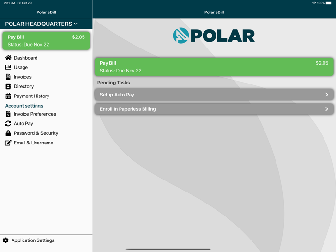Click the Pending Tasks heading
This screenshot has height=252, width=336.
[x=114, y=83]
